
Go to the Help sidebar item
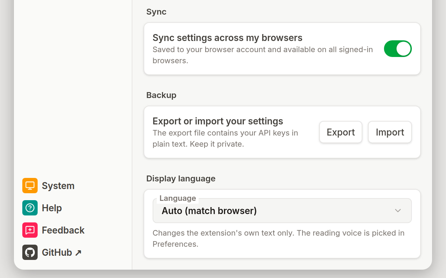point(42,208)
